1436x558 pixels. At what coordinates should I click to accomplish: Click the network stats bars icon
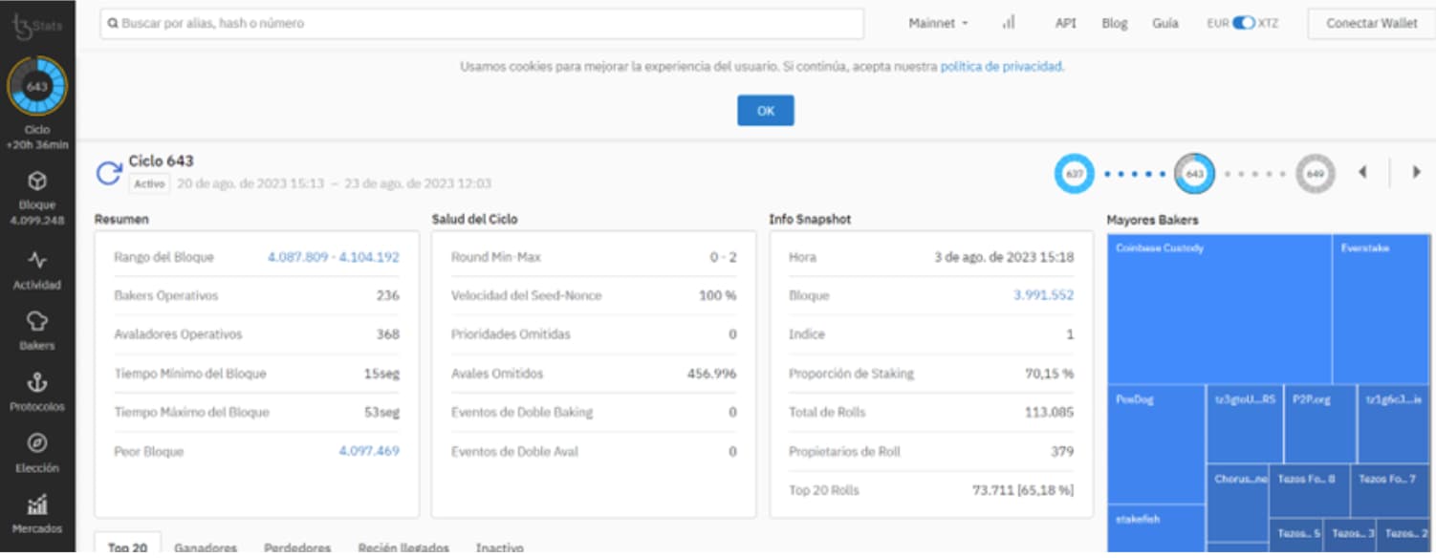click(1008, 23)
